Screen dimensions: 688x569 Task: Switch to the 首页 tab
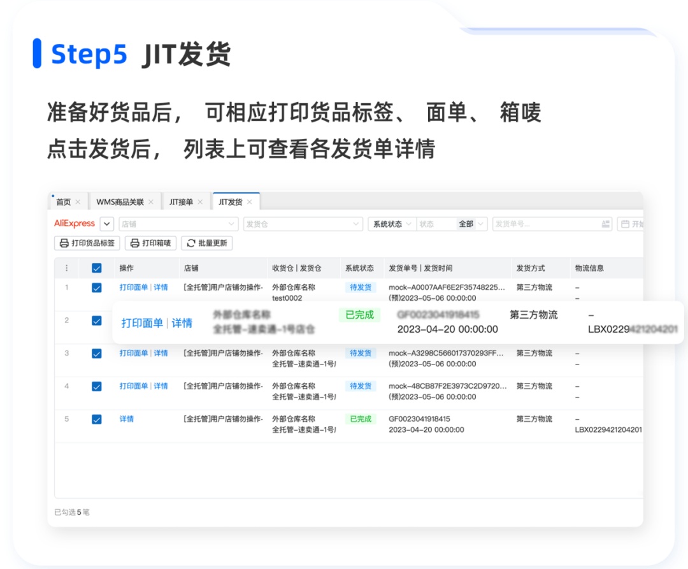pyautogui.click(x=64, y=202)
